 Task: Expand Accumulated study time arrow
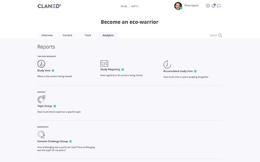[195, 71]
